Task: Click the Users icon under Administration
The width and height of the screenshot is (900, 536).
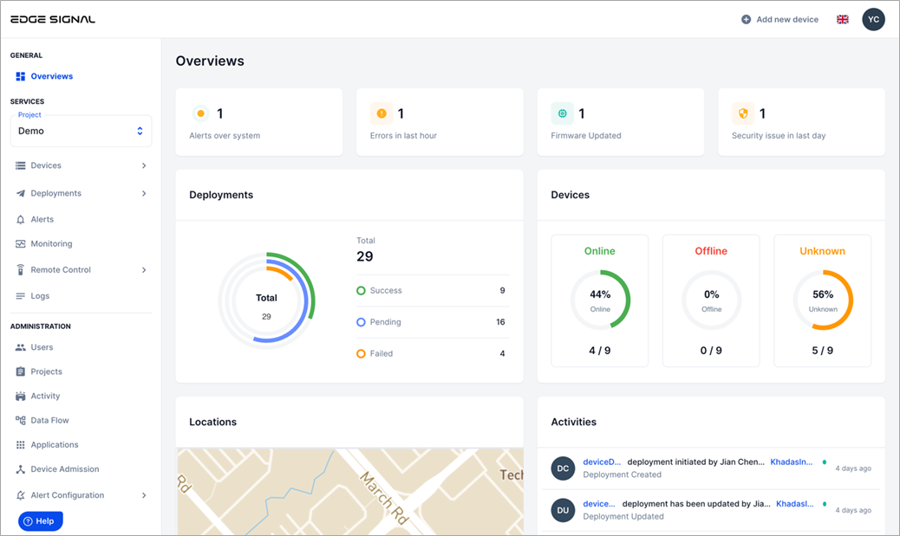Action: coord(21,347)
